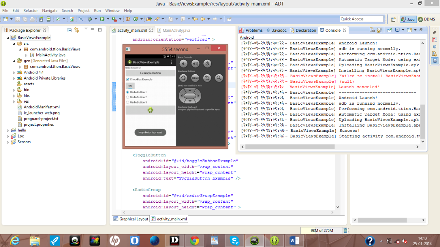Select RadioButton 3 in emulator
This screenshot has width=440, height=247.
tap(128, 102)
